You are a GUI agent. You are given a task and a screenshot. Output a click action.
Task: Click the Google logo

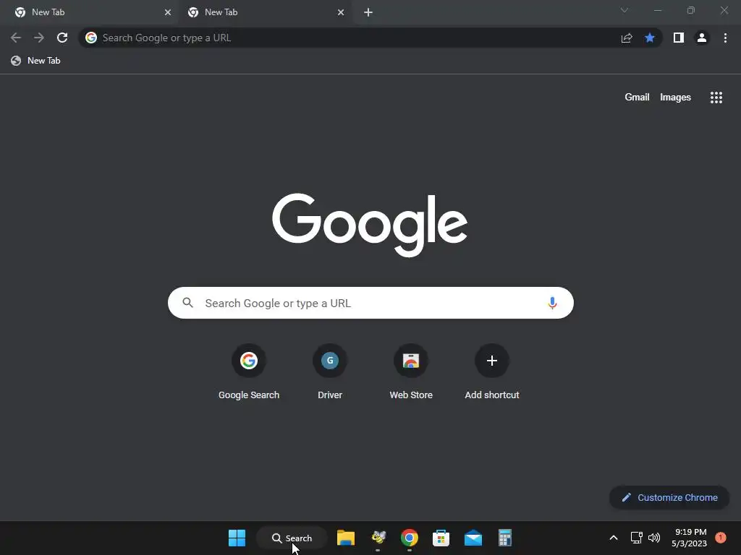[370, 225]
